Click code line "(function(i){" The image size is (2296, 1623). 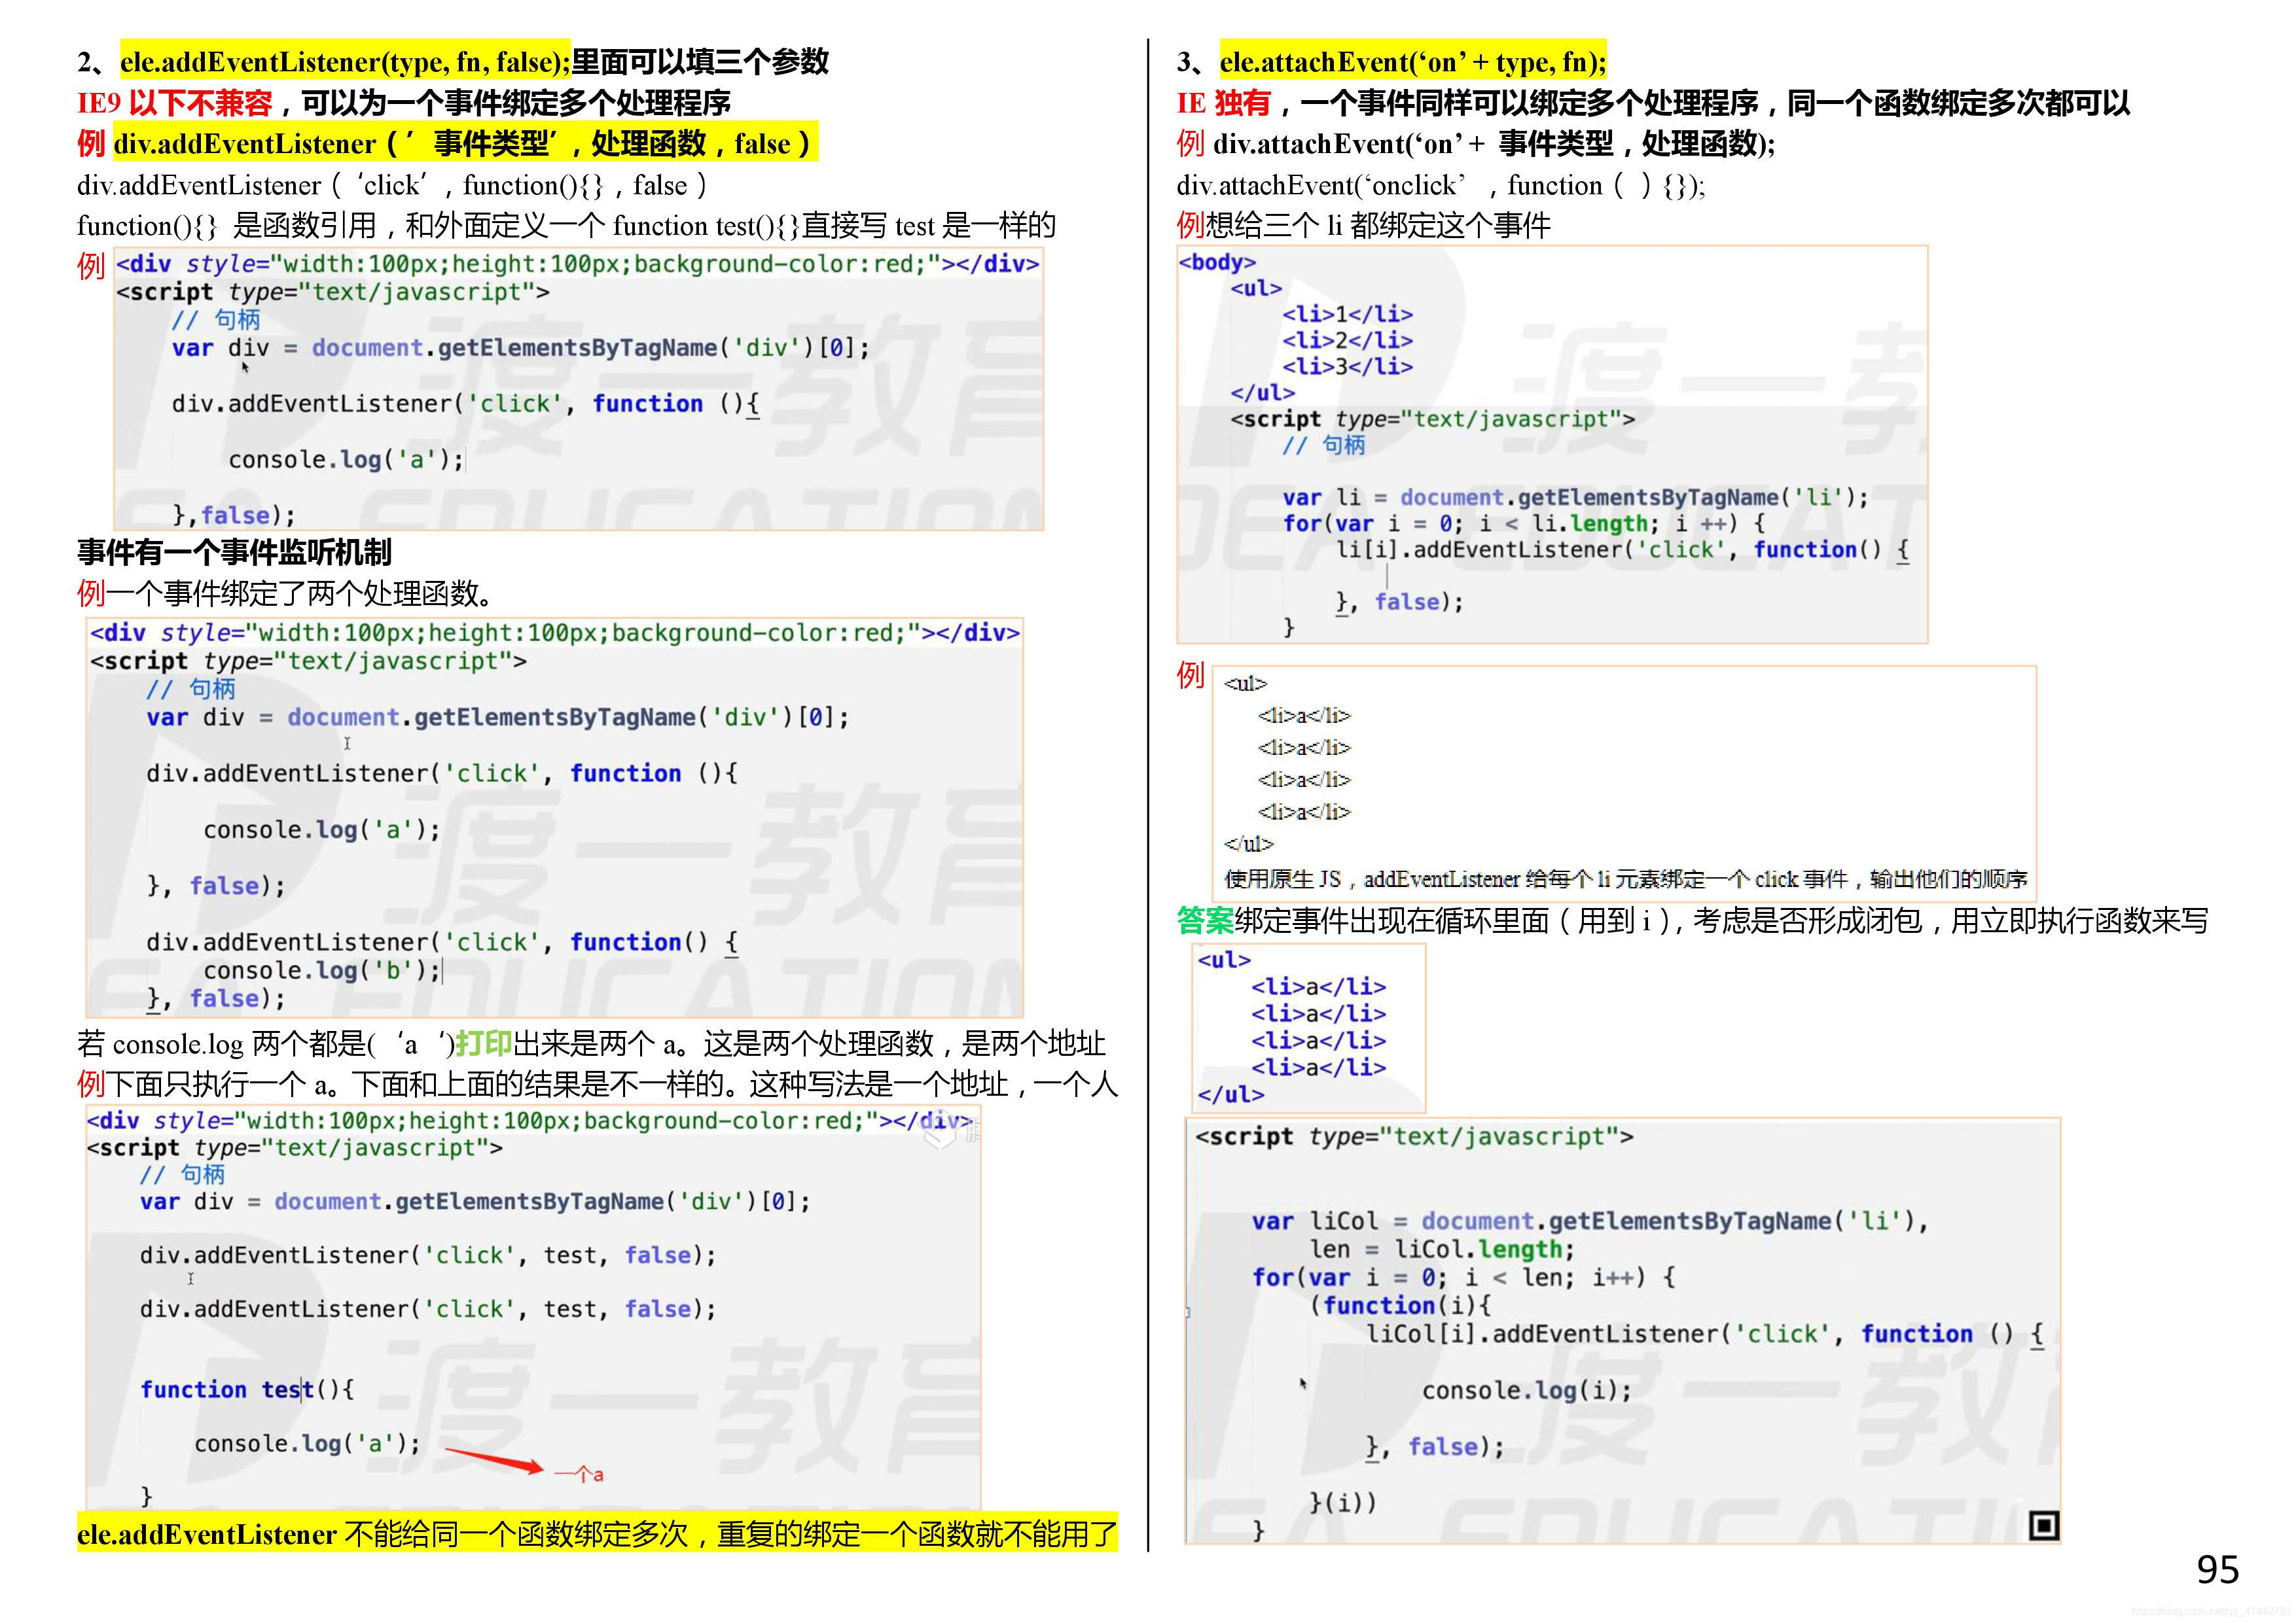[1402, 1305]
